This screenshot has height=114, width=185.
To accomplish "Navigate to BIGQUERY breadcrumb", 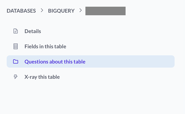I will click(x=61, y=11).
